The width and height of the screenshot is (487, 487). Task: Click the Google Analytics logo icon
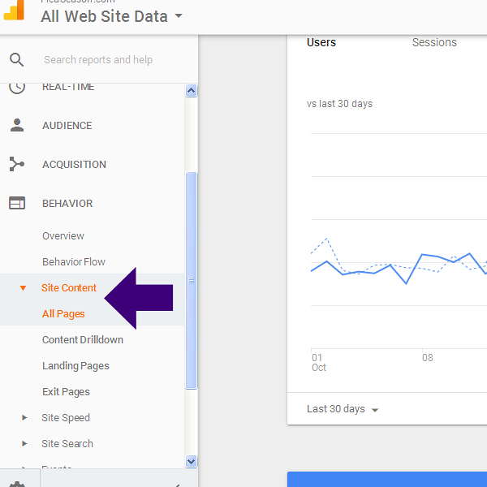(x=15, y=10)
